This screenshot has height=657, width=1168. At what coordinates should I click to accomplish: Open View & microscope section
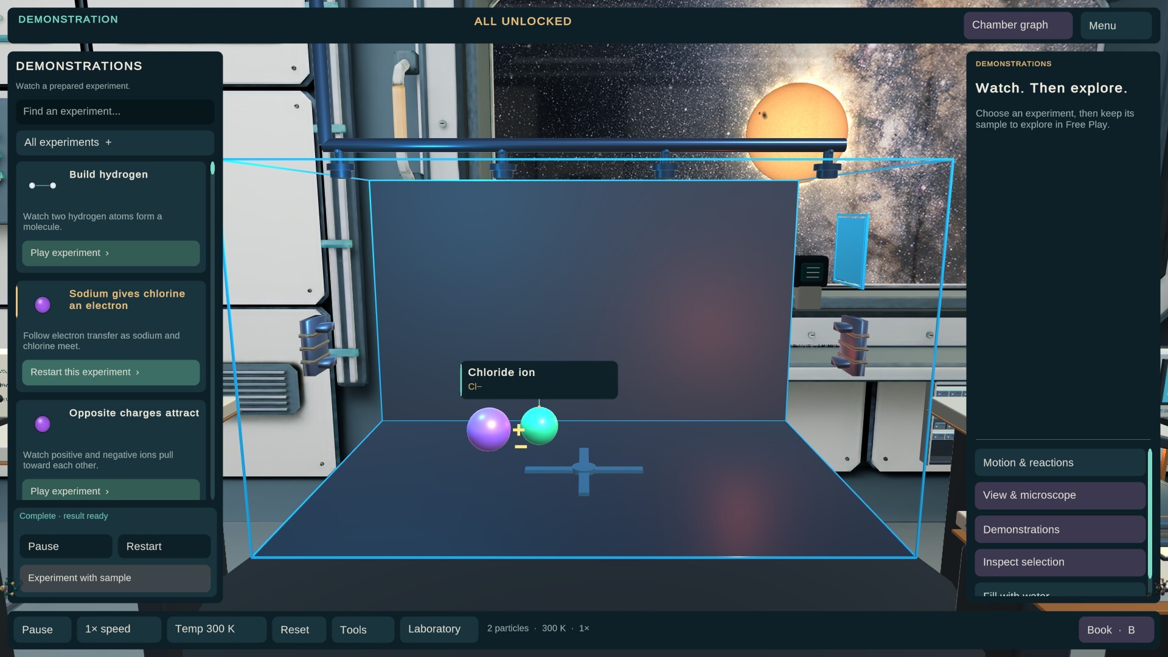coord(1060,495)
